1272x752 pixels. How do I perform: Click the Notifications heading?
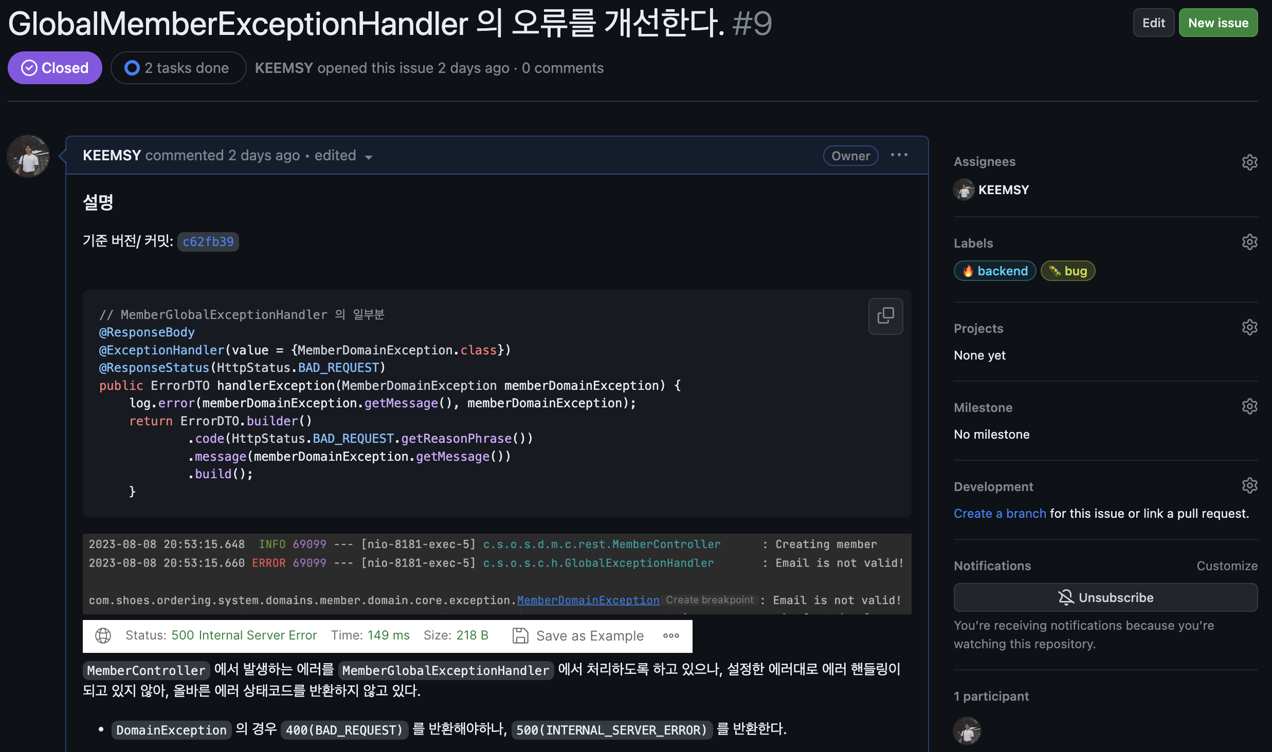992,566
